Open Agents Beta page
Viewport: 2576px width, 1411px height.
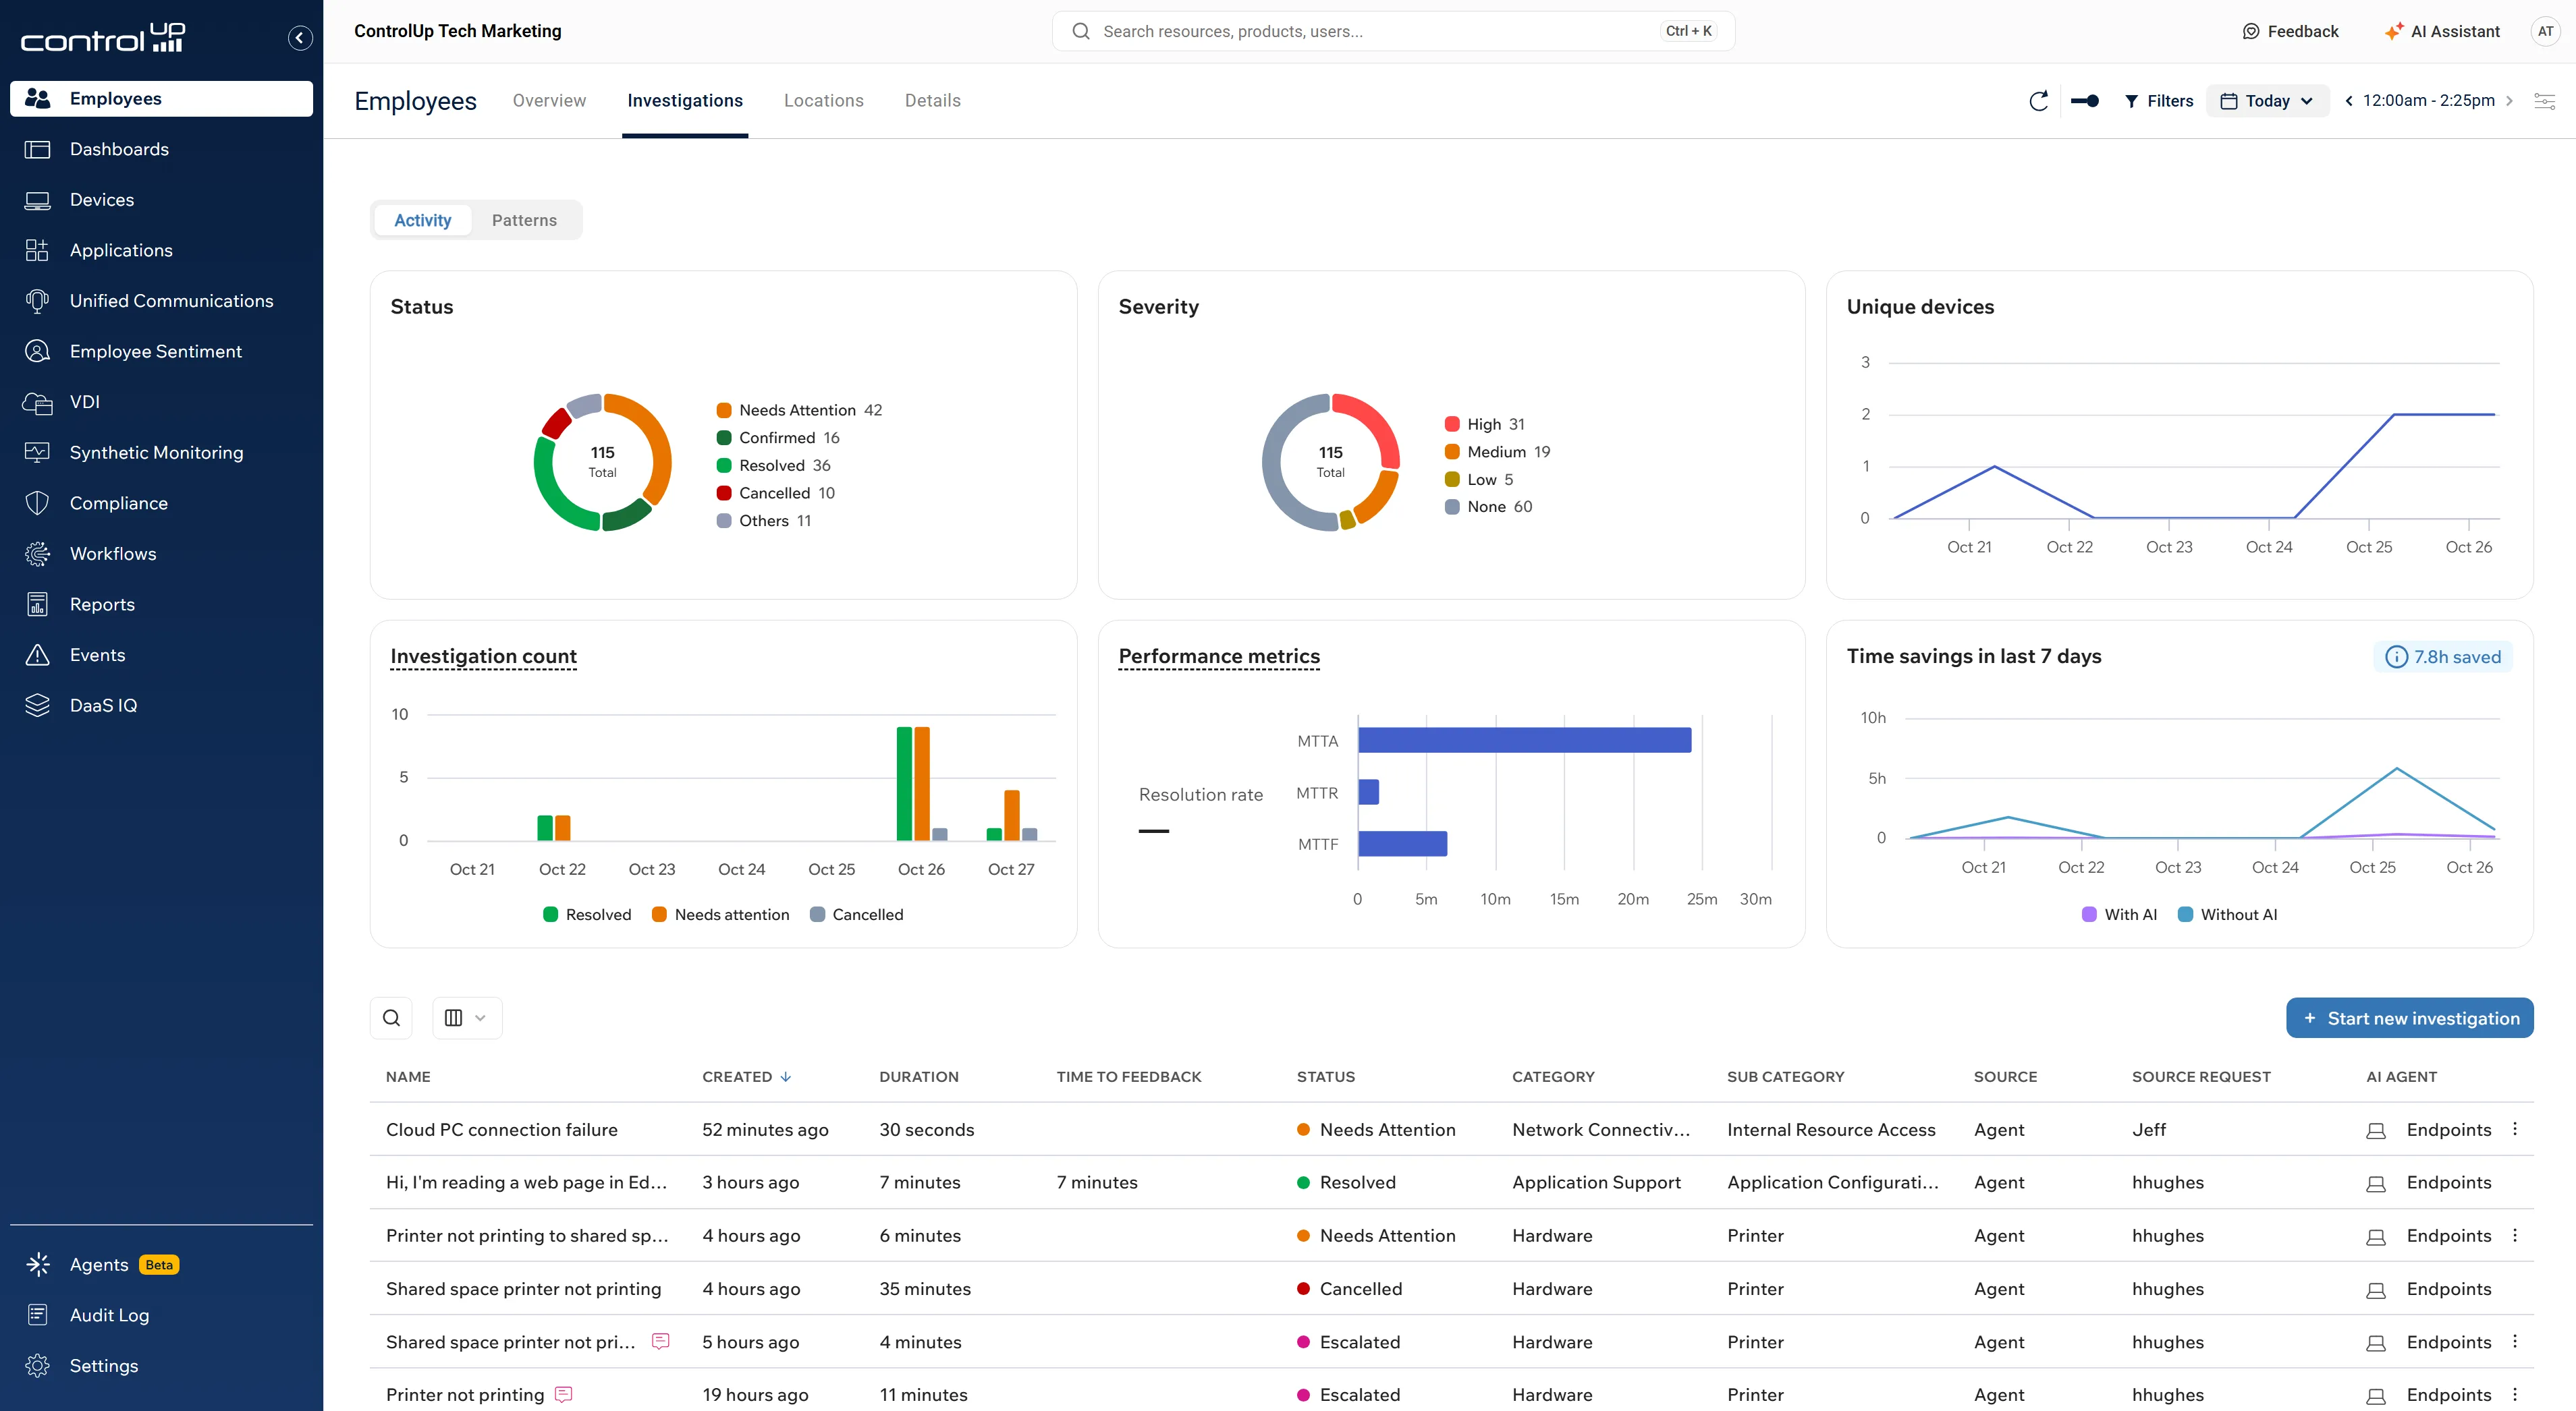point(161,1264)
